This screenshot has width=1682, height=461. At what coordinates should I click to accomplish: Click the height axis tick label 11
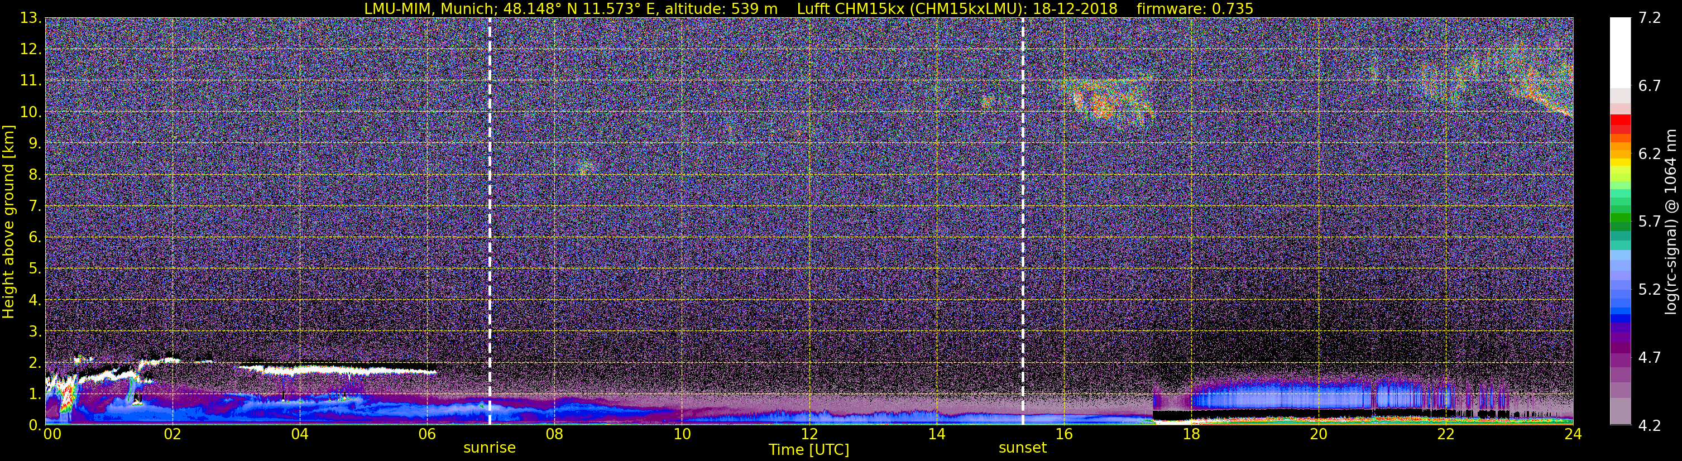click(30, 81)
